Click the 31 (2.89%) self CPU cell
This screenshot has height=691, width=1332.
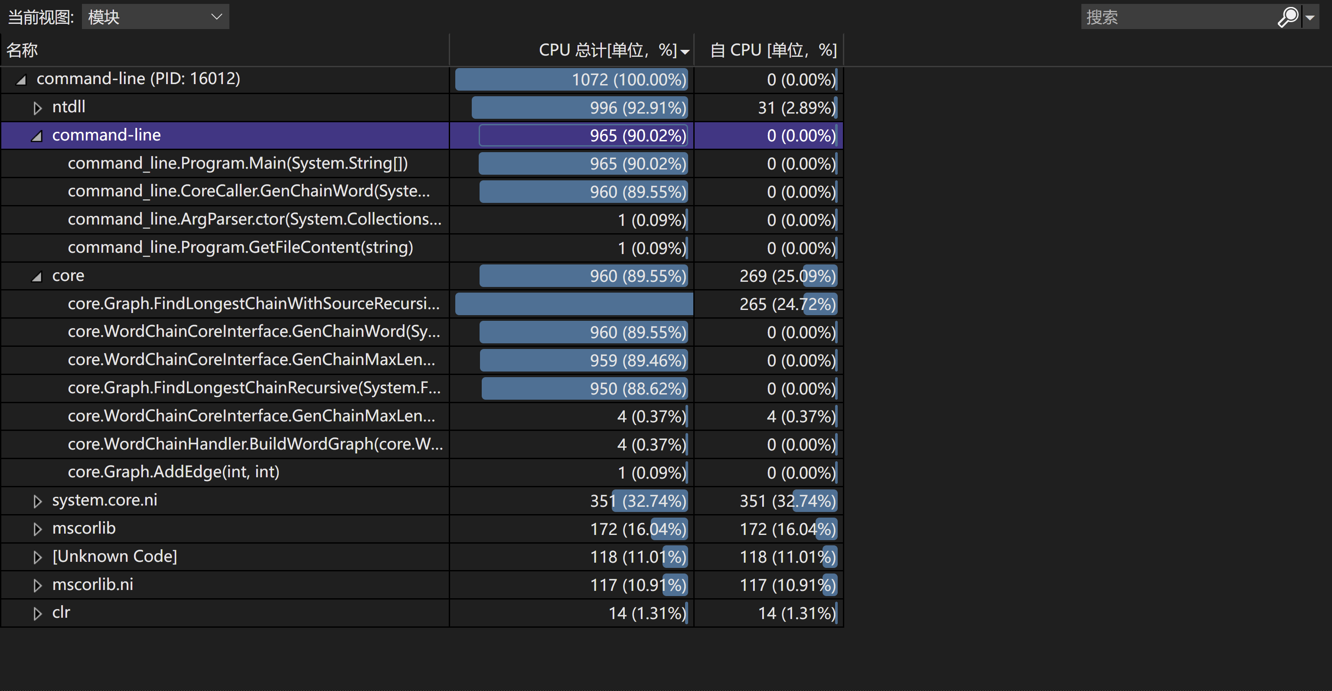(768, 108)
